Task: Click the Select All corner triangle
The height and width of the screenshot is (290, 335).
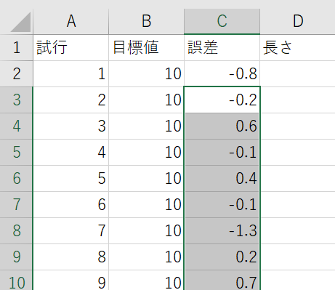Action: point(20,22)
